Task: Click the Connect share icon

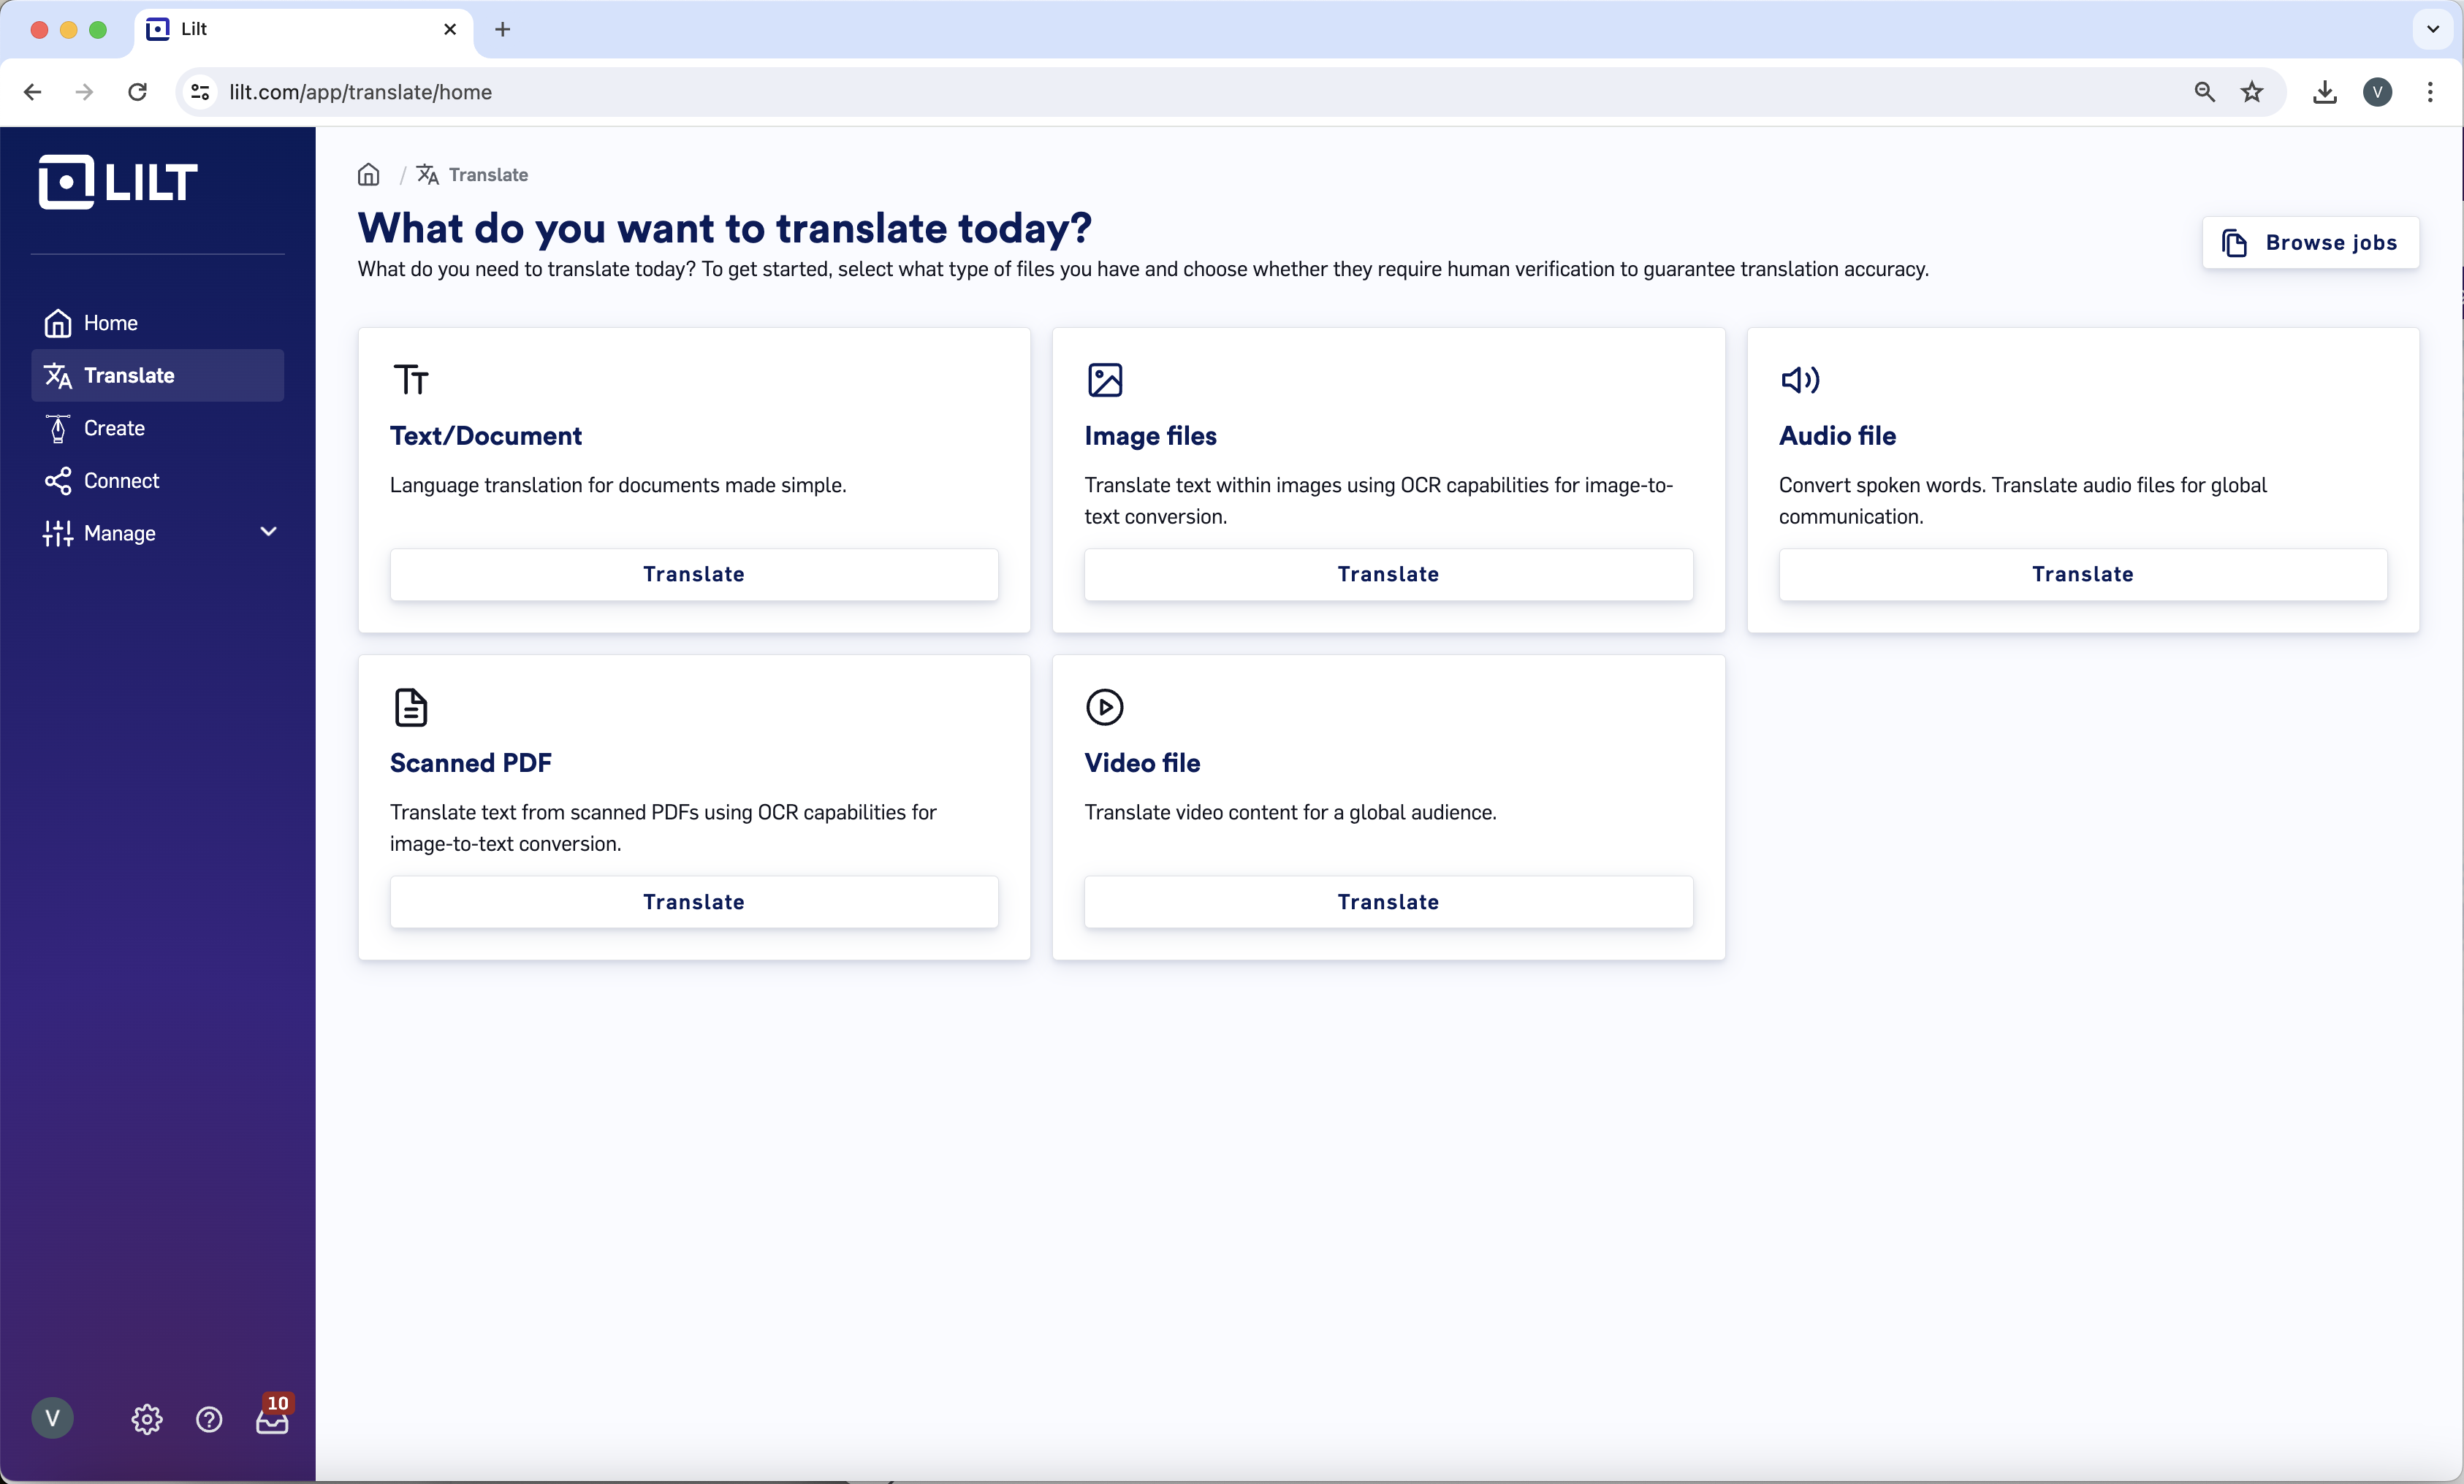Action: (x=58, y=481)
